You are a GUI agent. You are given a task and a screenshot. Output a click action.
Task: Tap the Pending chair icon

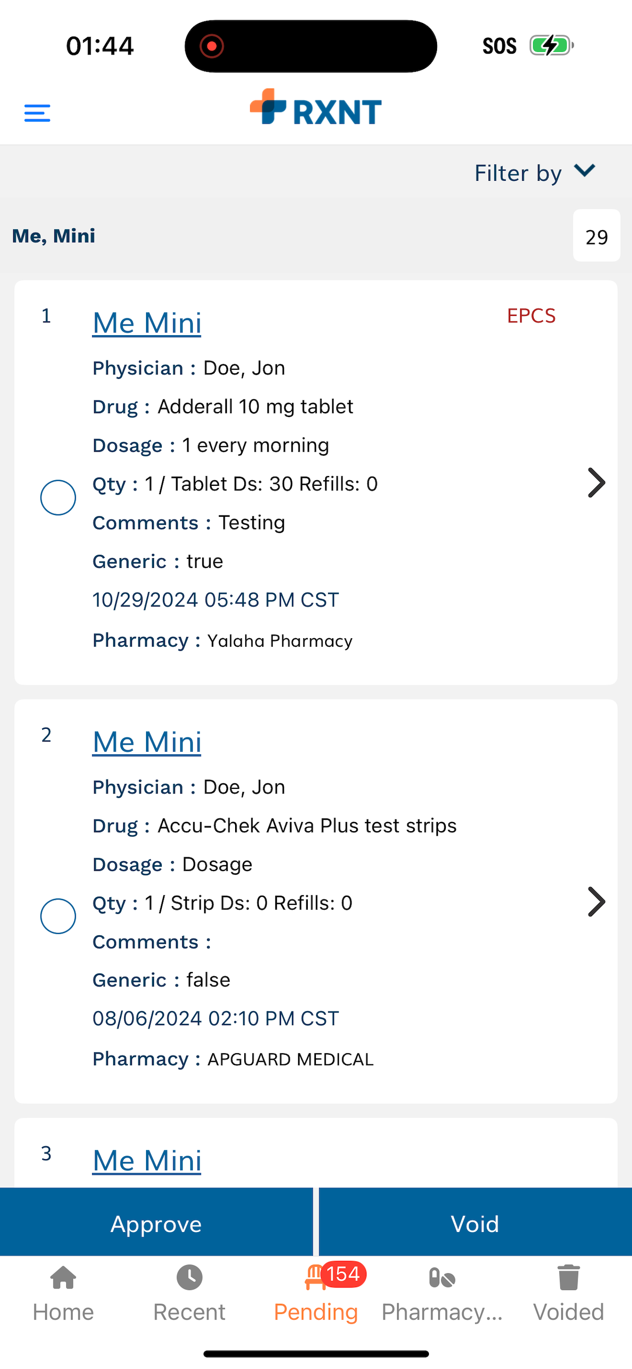pyautogui.click(x=315, y=1278)
